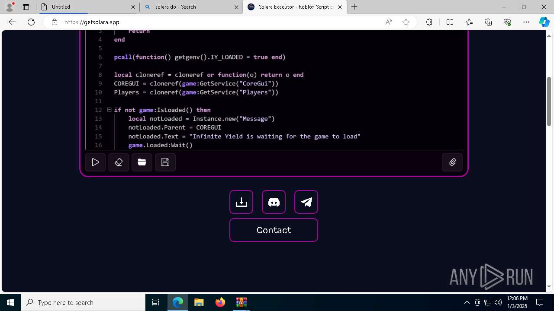Run the script with the play button

click(95, 162)
